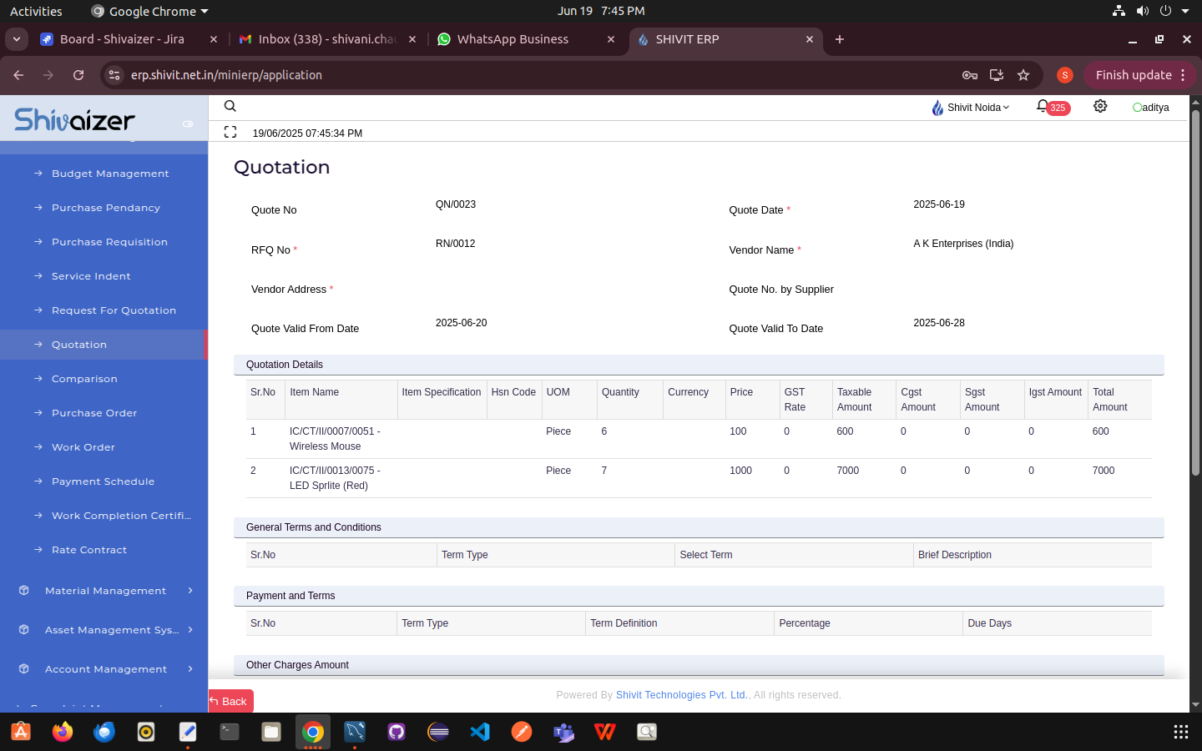The image size is (1202, 751).
Task: Expand the Account Management section
Action: (106, 669)
